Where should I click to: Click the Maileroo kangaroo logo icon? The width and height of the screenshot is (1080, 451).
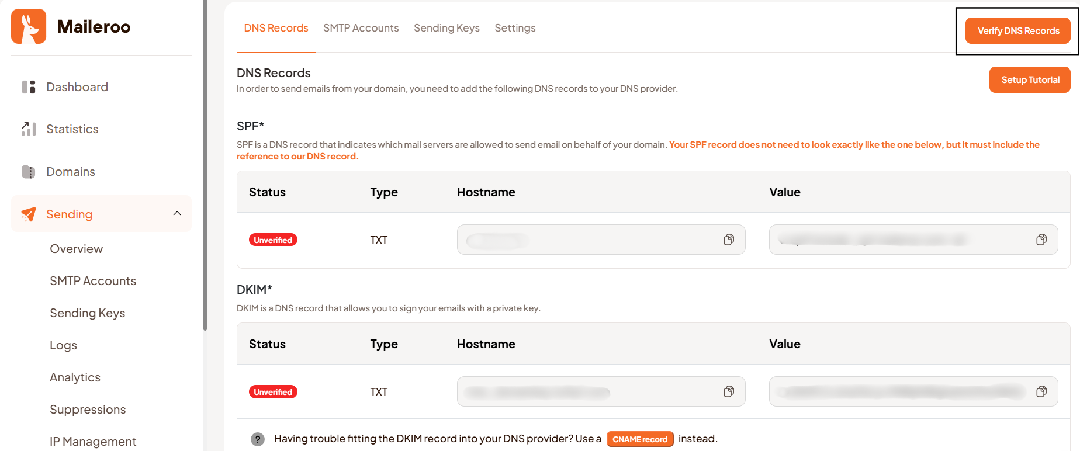coord(29,26)
